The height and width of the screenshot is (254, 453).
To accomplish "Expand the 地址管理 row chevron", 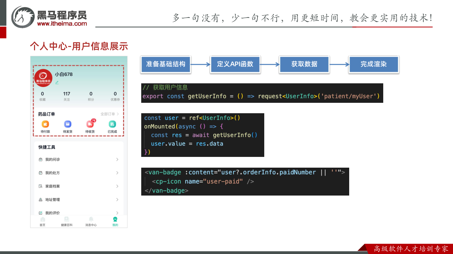I will point(117,200).
